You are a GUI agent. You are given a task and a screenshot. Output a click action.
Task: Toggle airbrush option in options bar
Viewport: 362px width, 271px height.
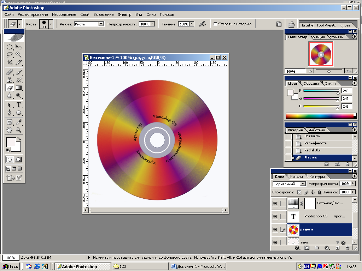[x=202, y=24]
